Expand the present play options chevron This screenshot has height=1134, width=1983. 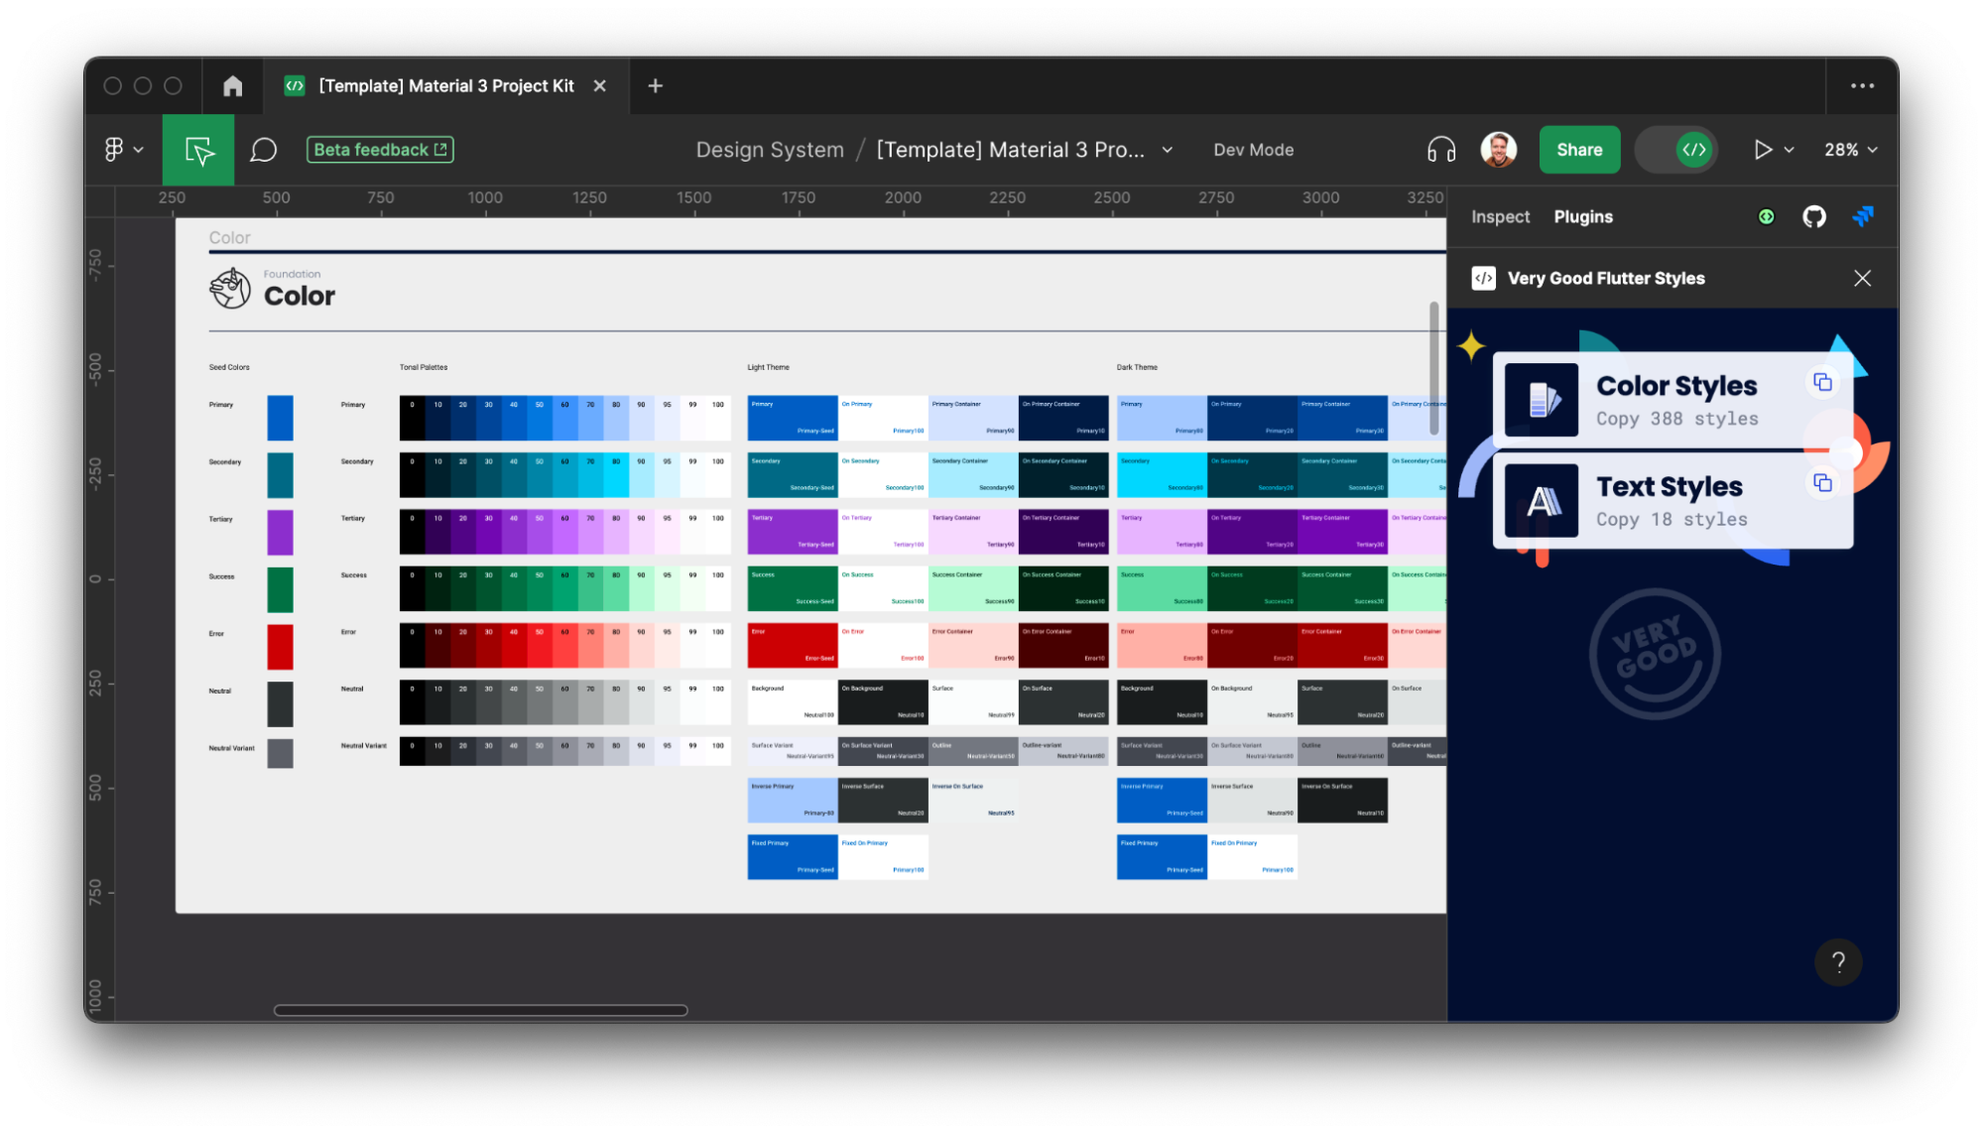tap(1789, 150)
